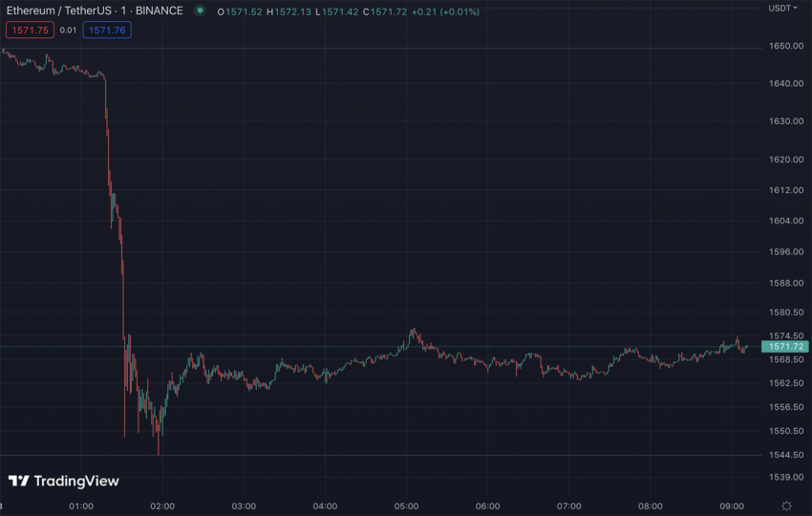
Task: Click the 1544.50 price axis label
Action: [x=786, y=455]
